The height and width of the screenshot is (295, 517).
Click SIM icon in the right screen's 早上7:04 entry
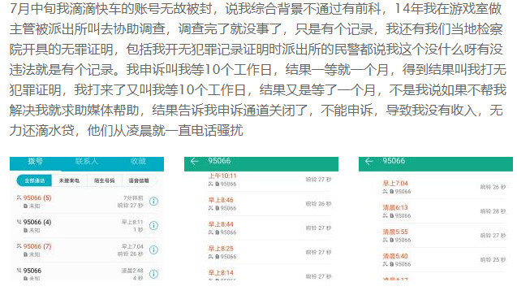392,192
